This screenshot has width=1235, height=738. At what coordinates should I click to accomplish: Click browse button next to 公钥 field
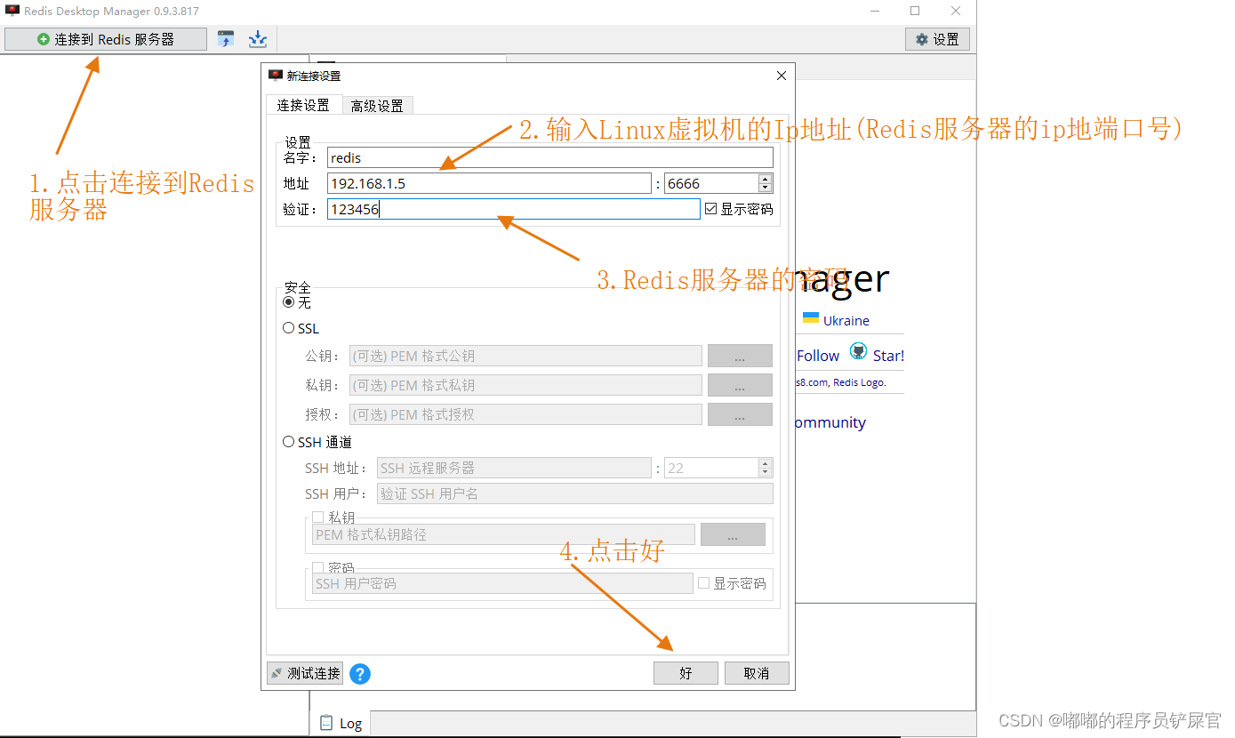740,356
